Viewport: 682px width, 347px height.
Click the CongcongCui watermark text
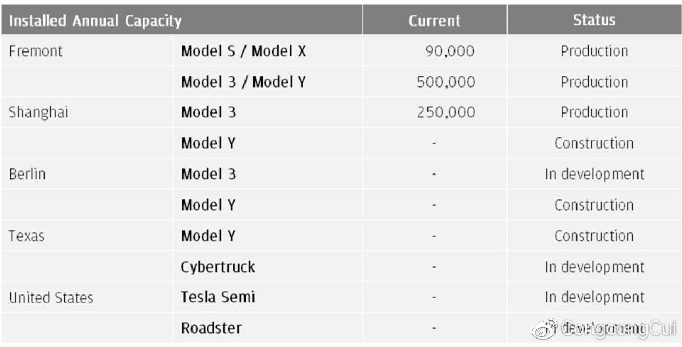coord(618,329)
